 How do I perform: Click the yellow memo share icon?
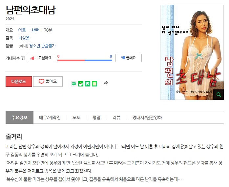pos(94,84)
